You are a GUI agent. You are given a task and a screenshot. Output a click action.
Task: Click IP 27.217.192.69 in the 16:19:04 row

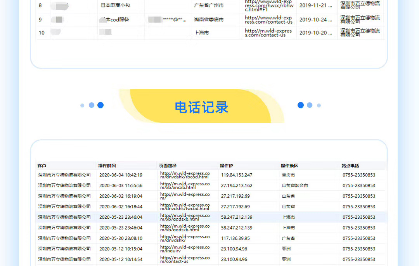(235, 196)
